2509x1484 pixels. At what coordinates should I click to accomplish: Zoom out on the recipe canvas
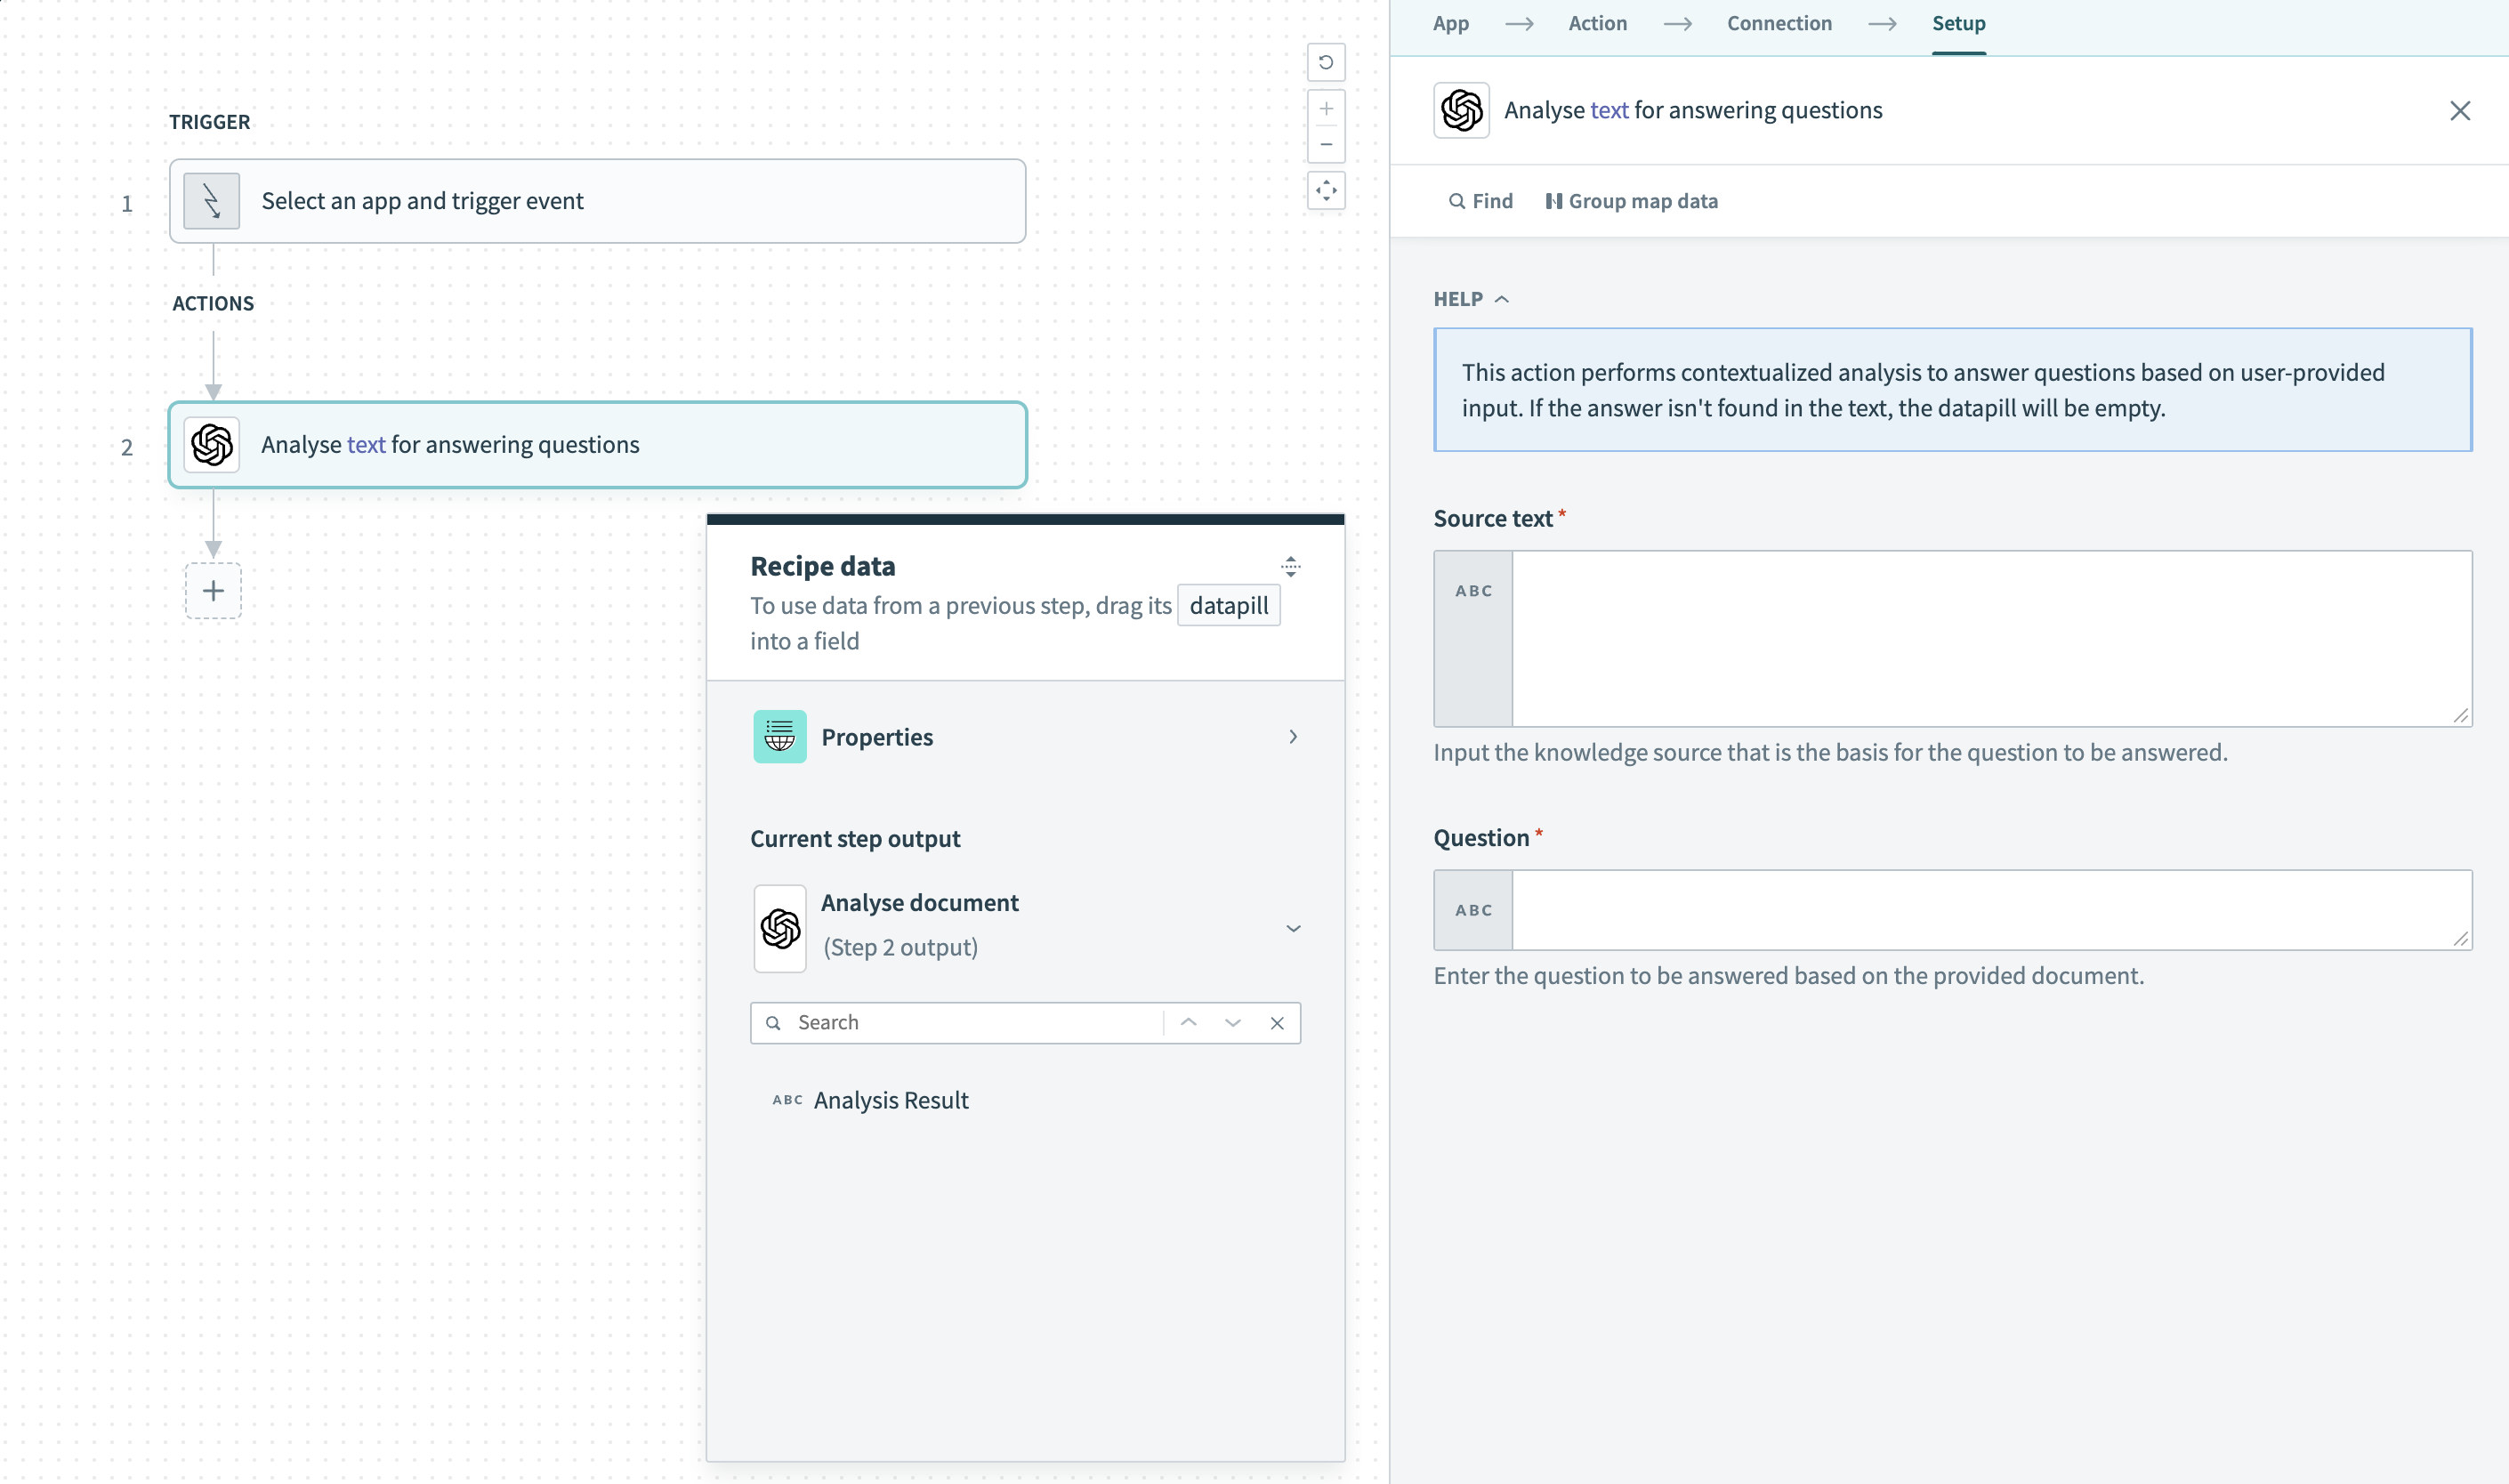(1325, 144)
